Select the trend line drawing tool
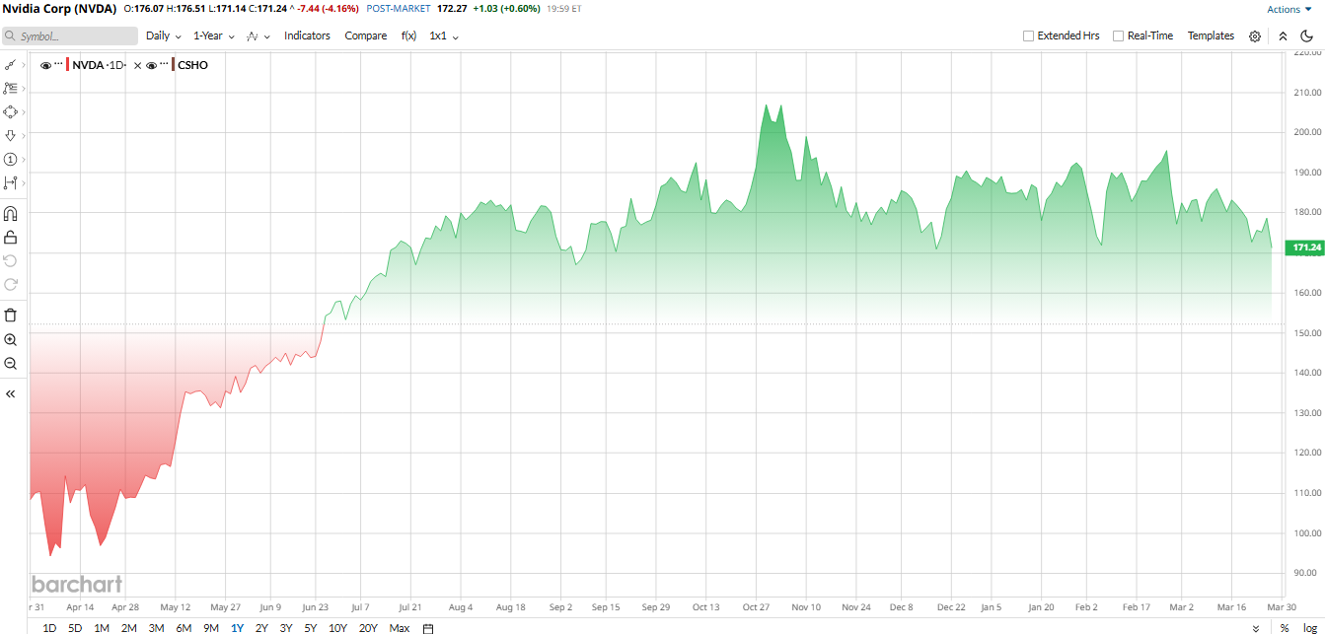Viewport: 1325px width, 634px height. [x=10, y=64]
